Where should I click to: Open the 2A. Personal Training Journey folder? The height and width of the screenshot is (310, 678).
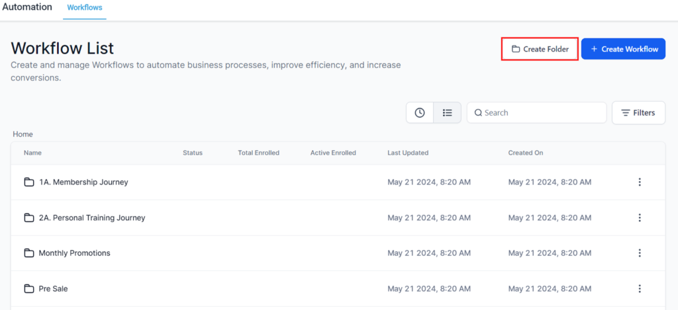point(92,218)
